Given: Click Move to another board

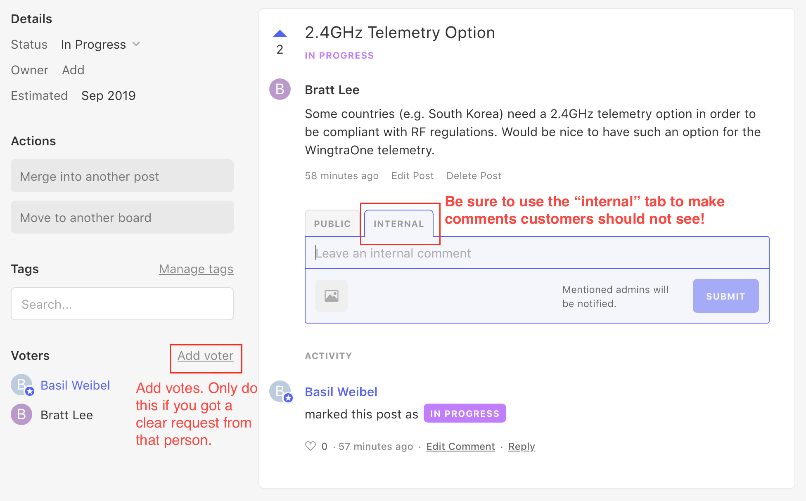Looking at the screenshot, I should pyautogui.click(x=122, y=217).
